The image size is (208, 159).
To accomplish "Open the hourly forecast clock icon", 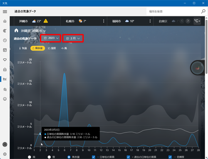I will point(5,40).
